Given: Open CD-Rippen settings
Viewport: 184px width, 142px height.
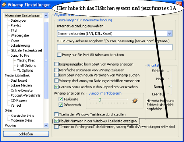Looking at the screenshot, I should pyautogui.click(x=19, y=100).
